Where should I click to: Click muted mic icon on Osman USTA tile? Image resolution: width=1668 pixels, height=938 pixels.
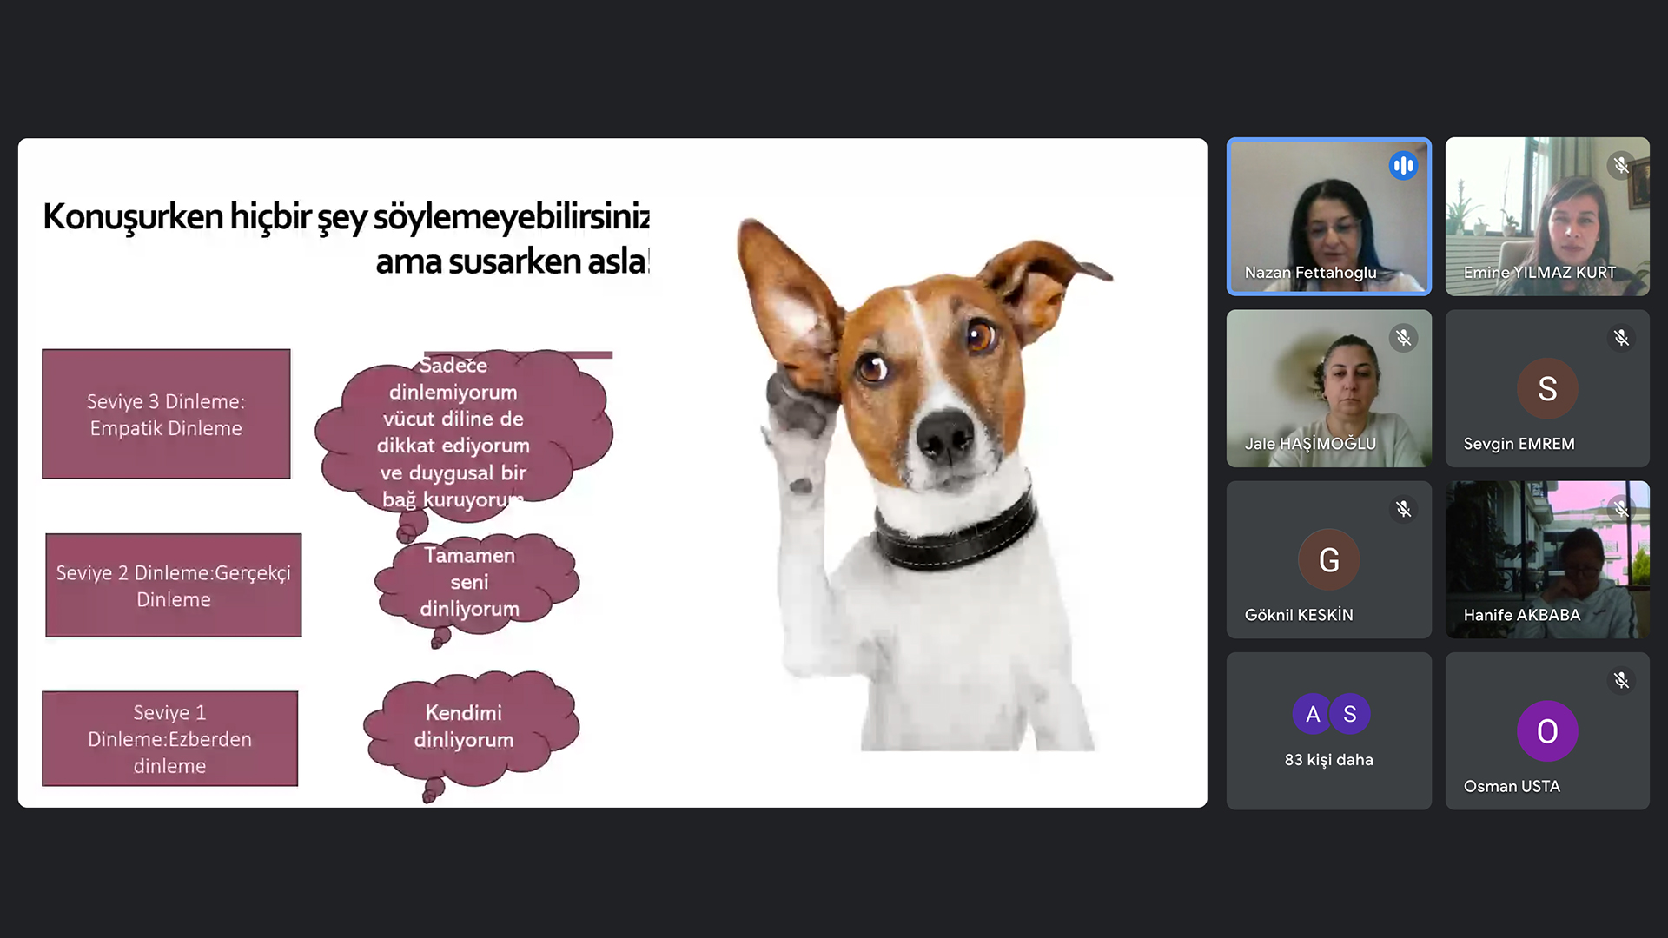[x=1620, y=680]
